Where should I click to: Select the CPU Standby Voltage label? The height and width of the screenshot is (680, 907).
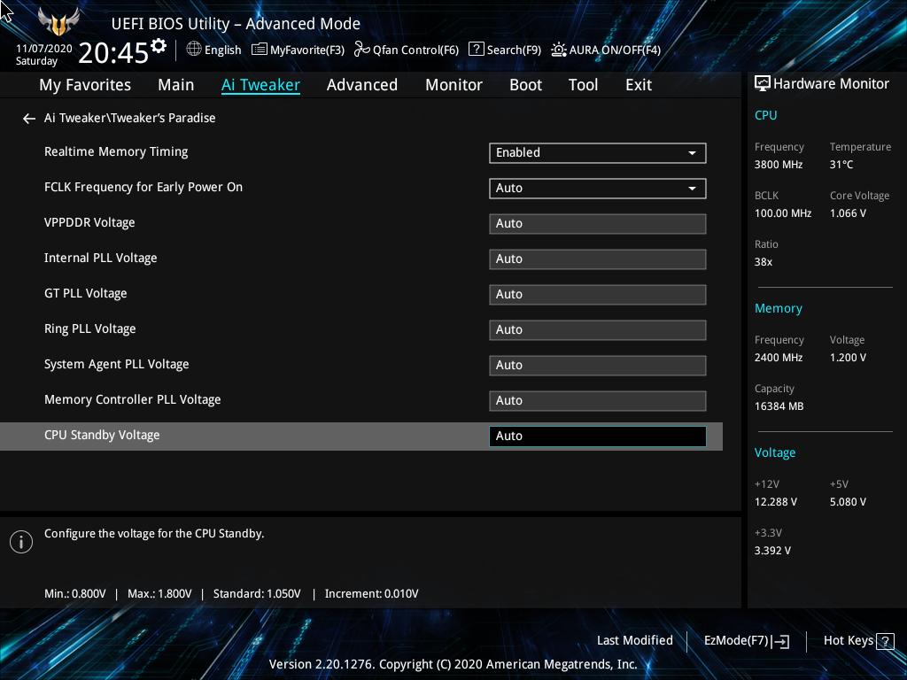coord(102,436)
